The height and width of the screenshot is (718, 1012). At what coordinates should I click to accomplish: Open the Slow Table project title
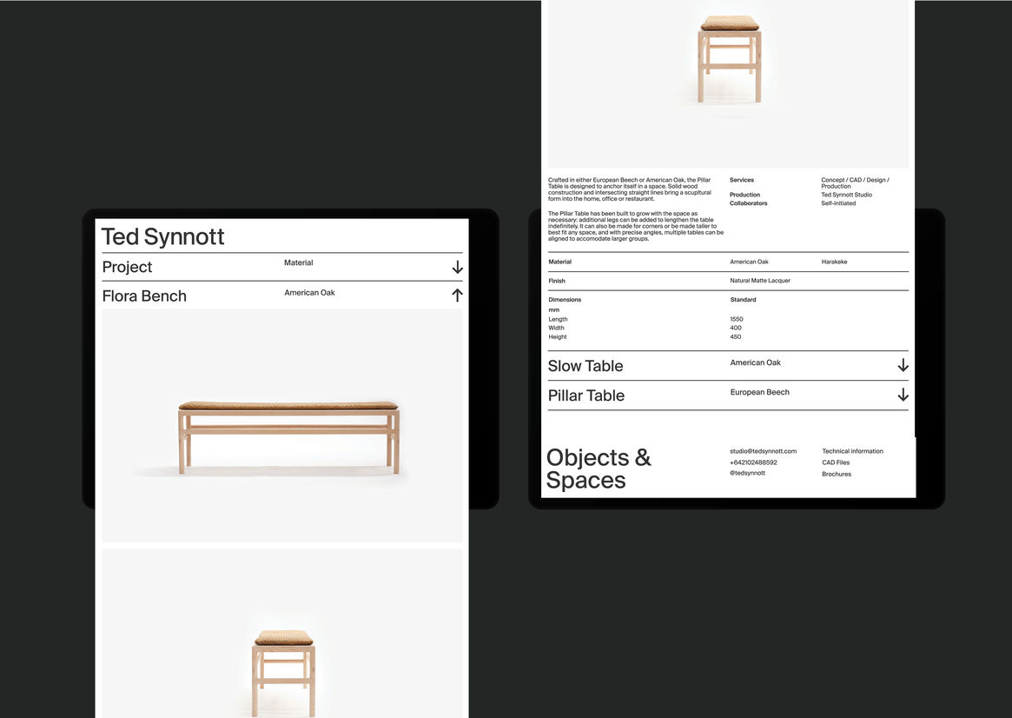[585, 366]
